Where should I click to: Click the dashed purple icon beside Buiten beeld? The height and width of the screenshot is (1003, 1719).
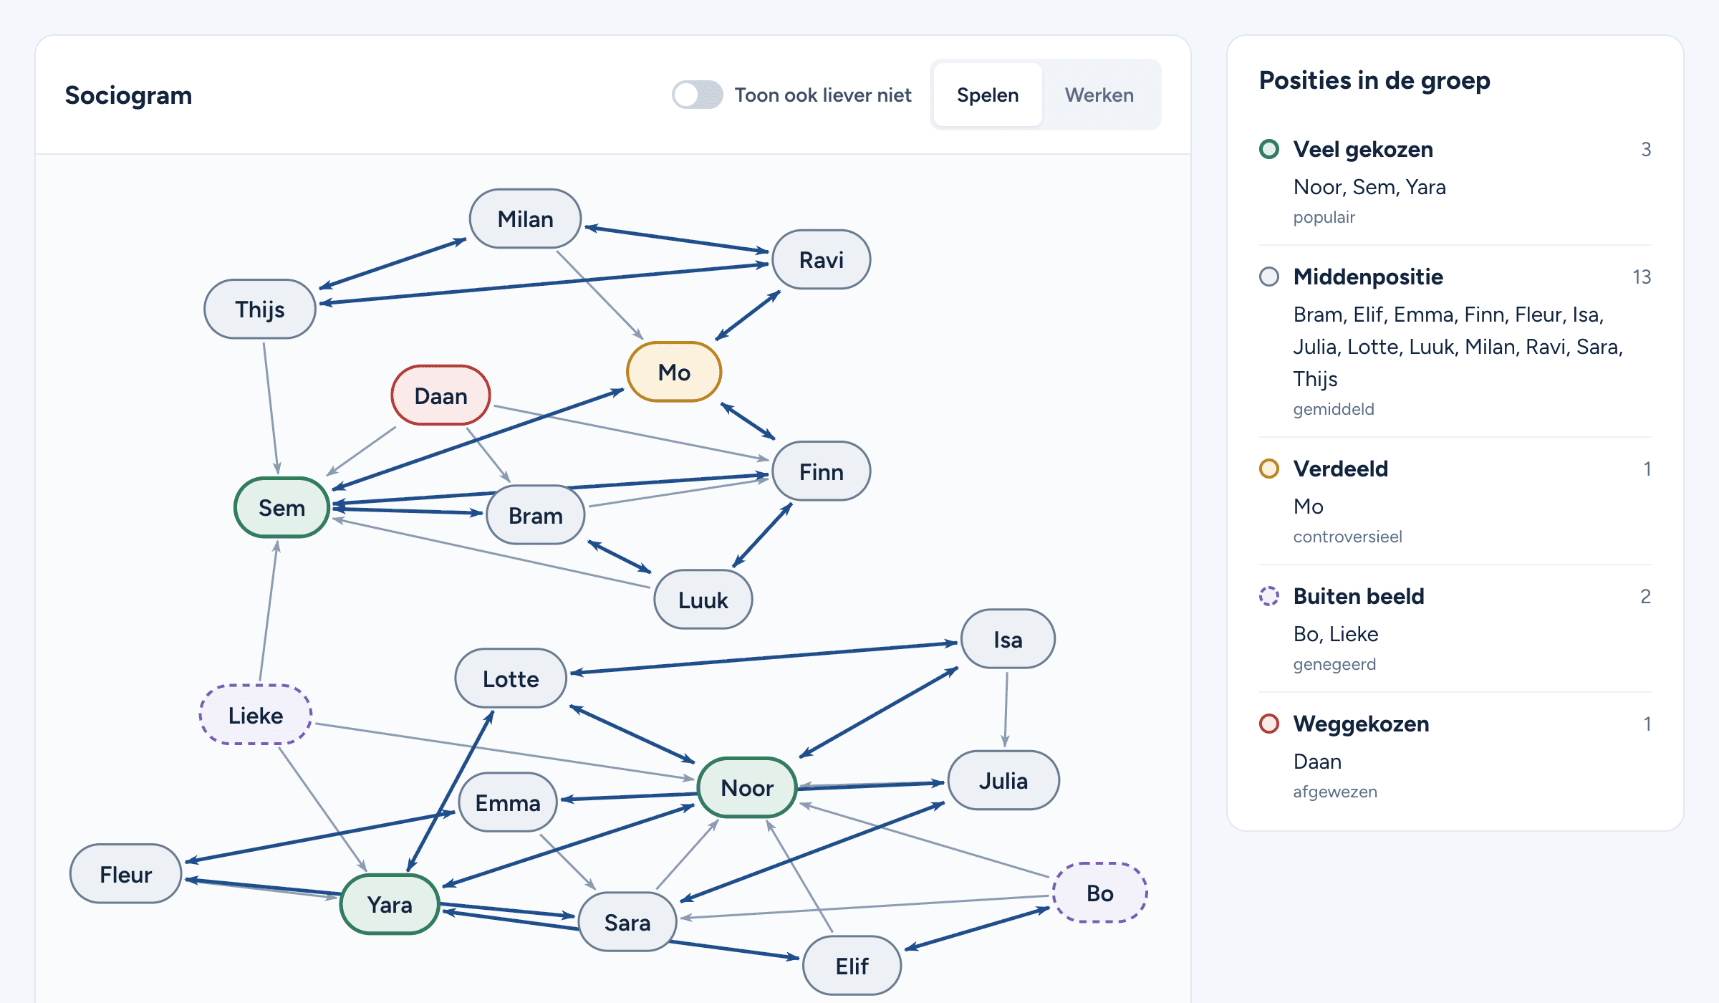(1268, 596)
